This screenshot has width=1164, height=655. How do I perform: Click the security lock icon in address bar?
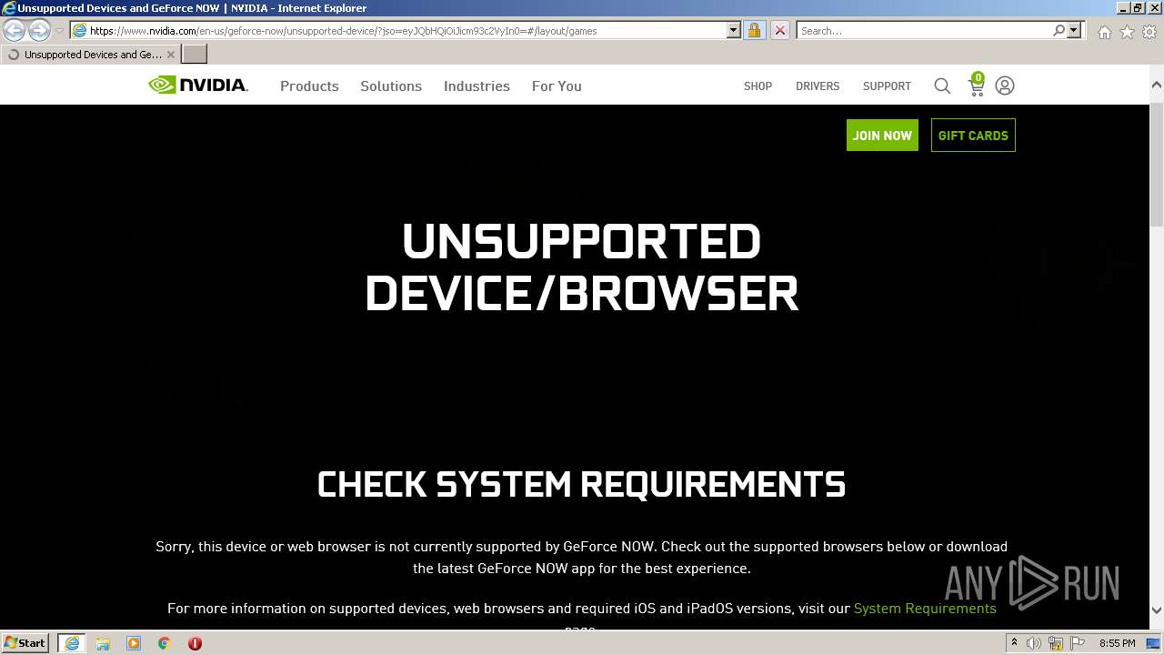point(754,30)
